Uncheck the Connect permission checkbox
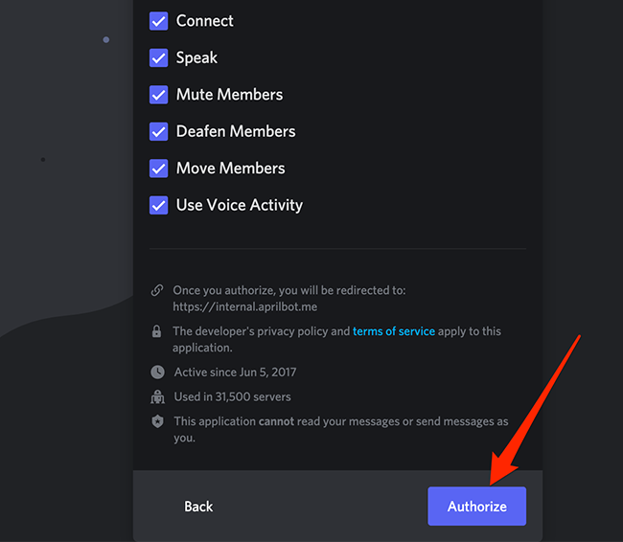 pyautogui.click(x=159, y=21)
